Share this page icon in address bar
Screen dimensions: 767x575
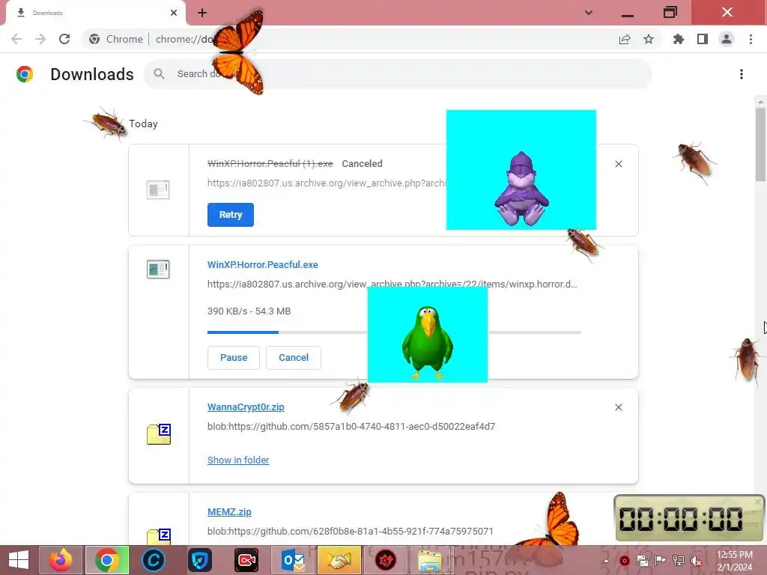(x=625, y=39)
